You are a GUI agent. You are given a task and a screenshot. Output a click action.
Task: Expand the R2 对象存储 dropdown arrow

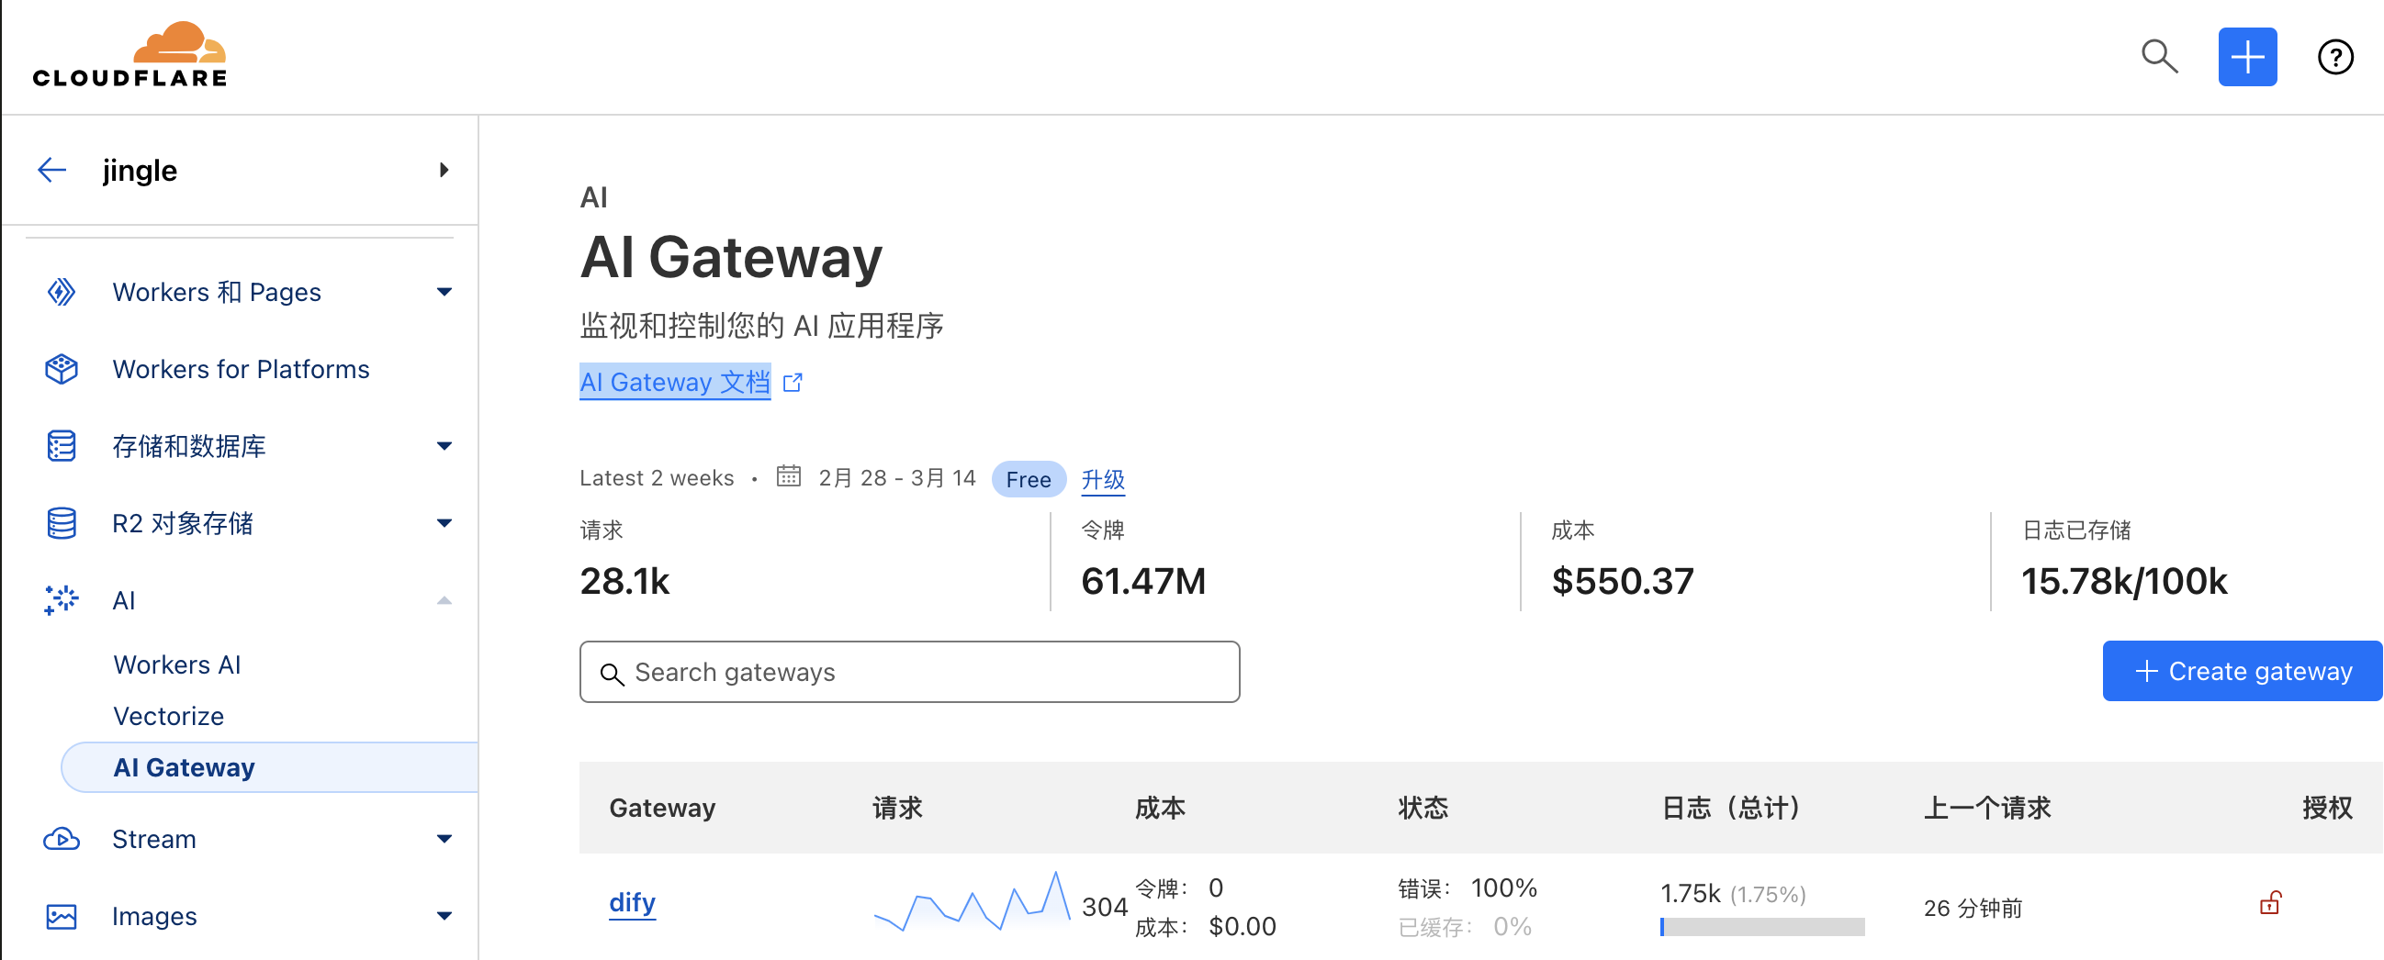coord(444,522)
